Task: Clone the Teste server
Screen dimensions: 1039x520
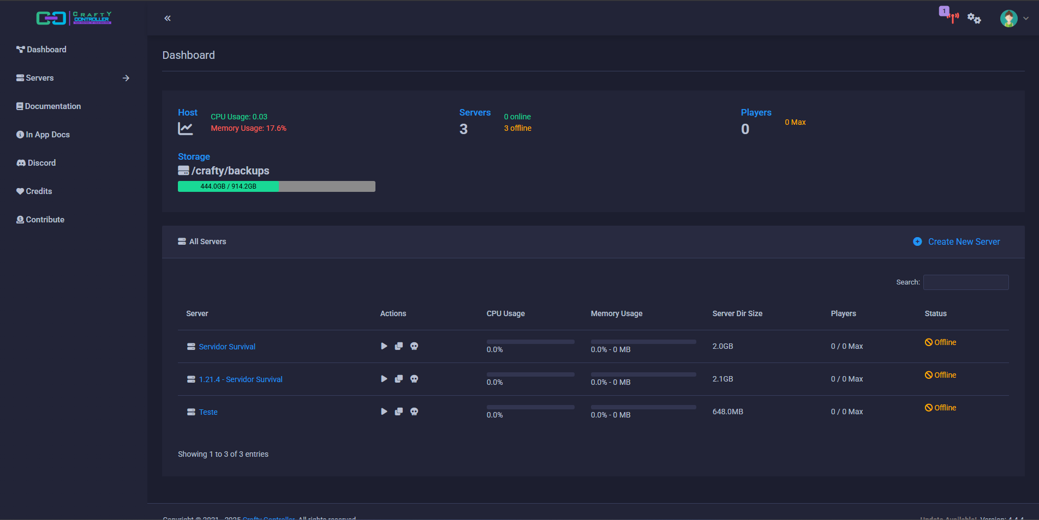Action: tap(399, 412)
